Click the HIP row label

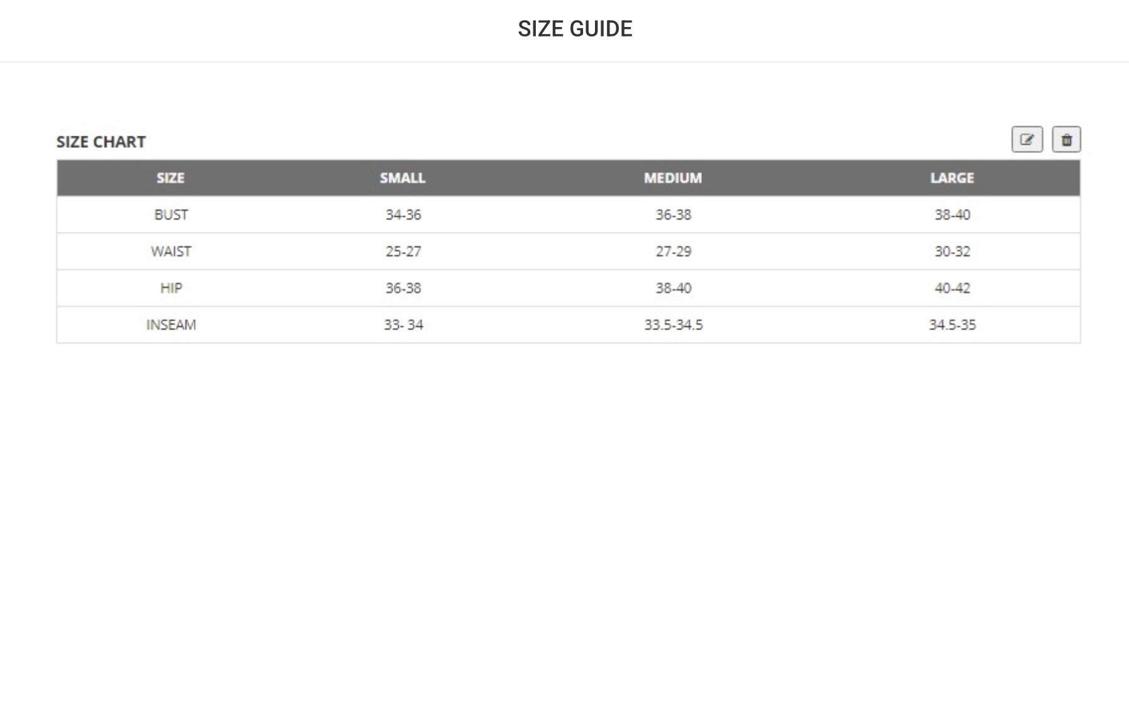[170, 288]
